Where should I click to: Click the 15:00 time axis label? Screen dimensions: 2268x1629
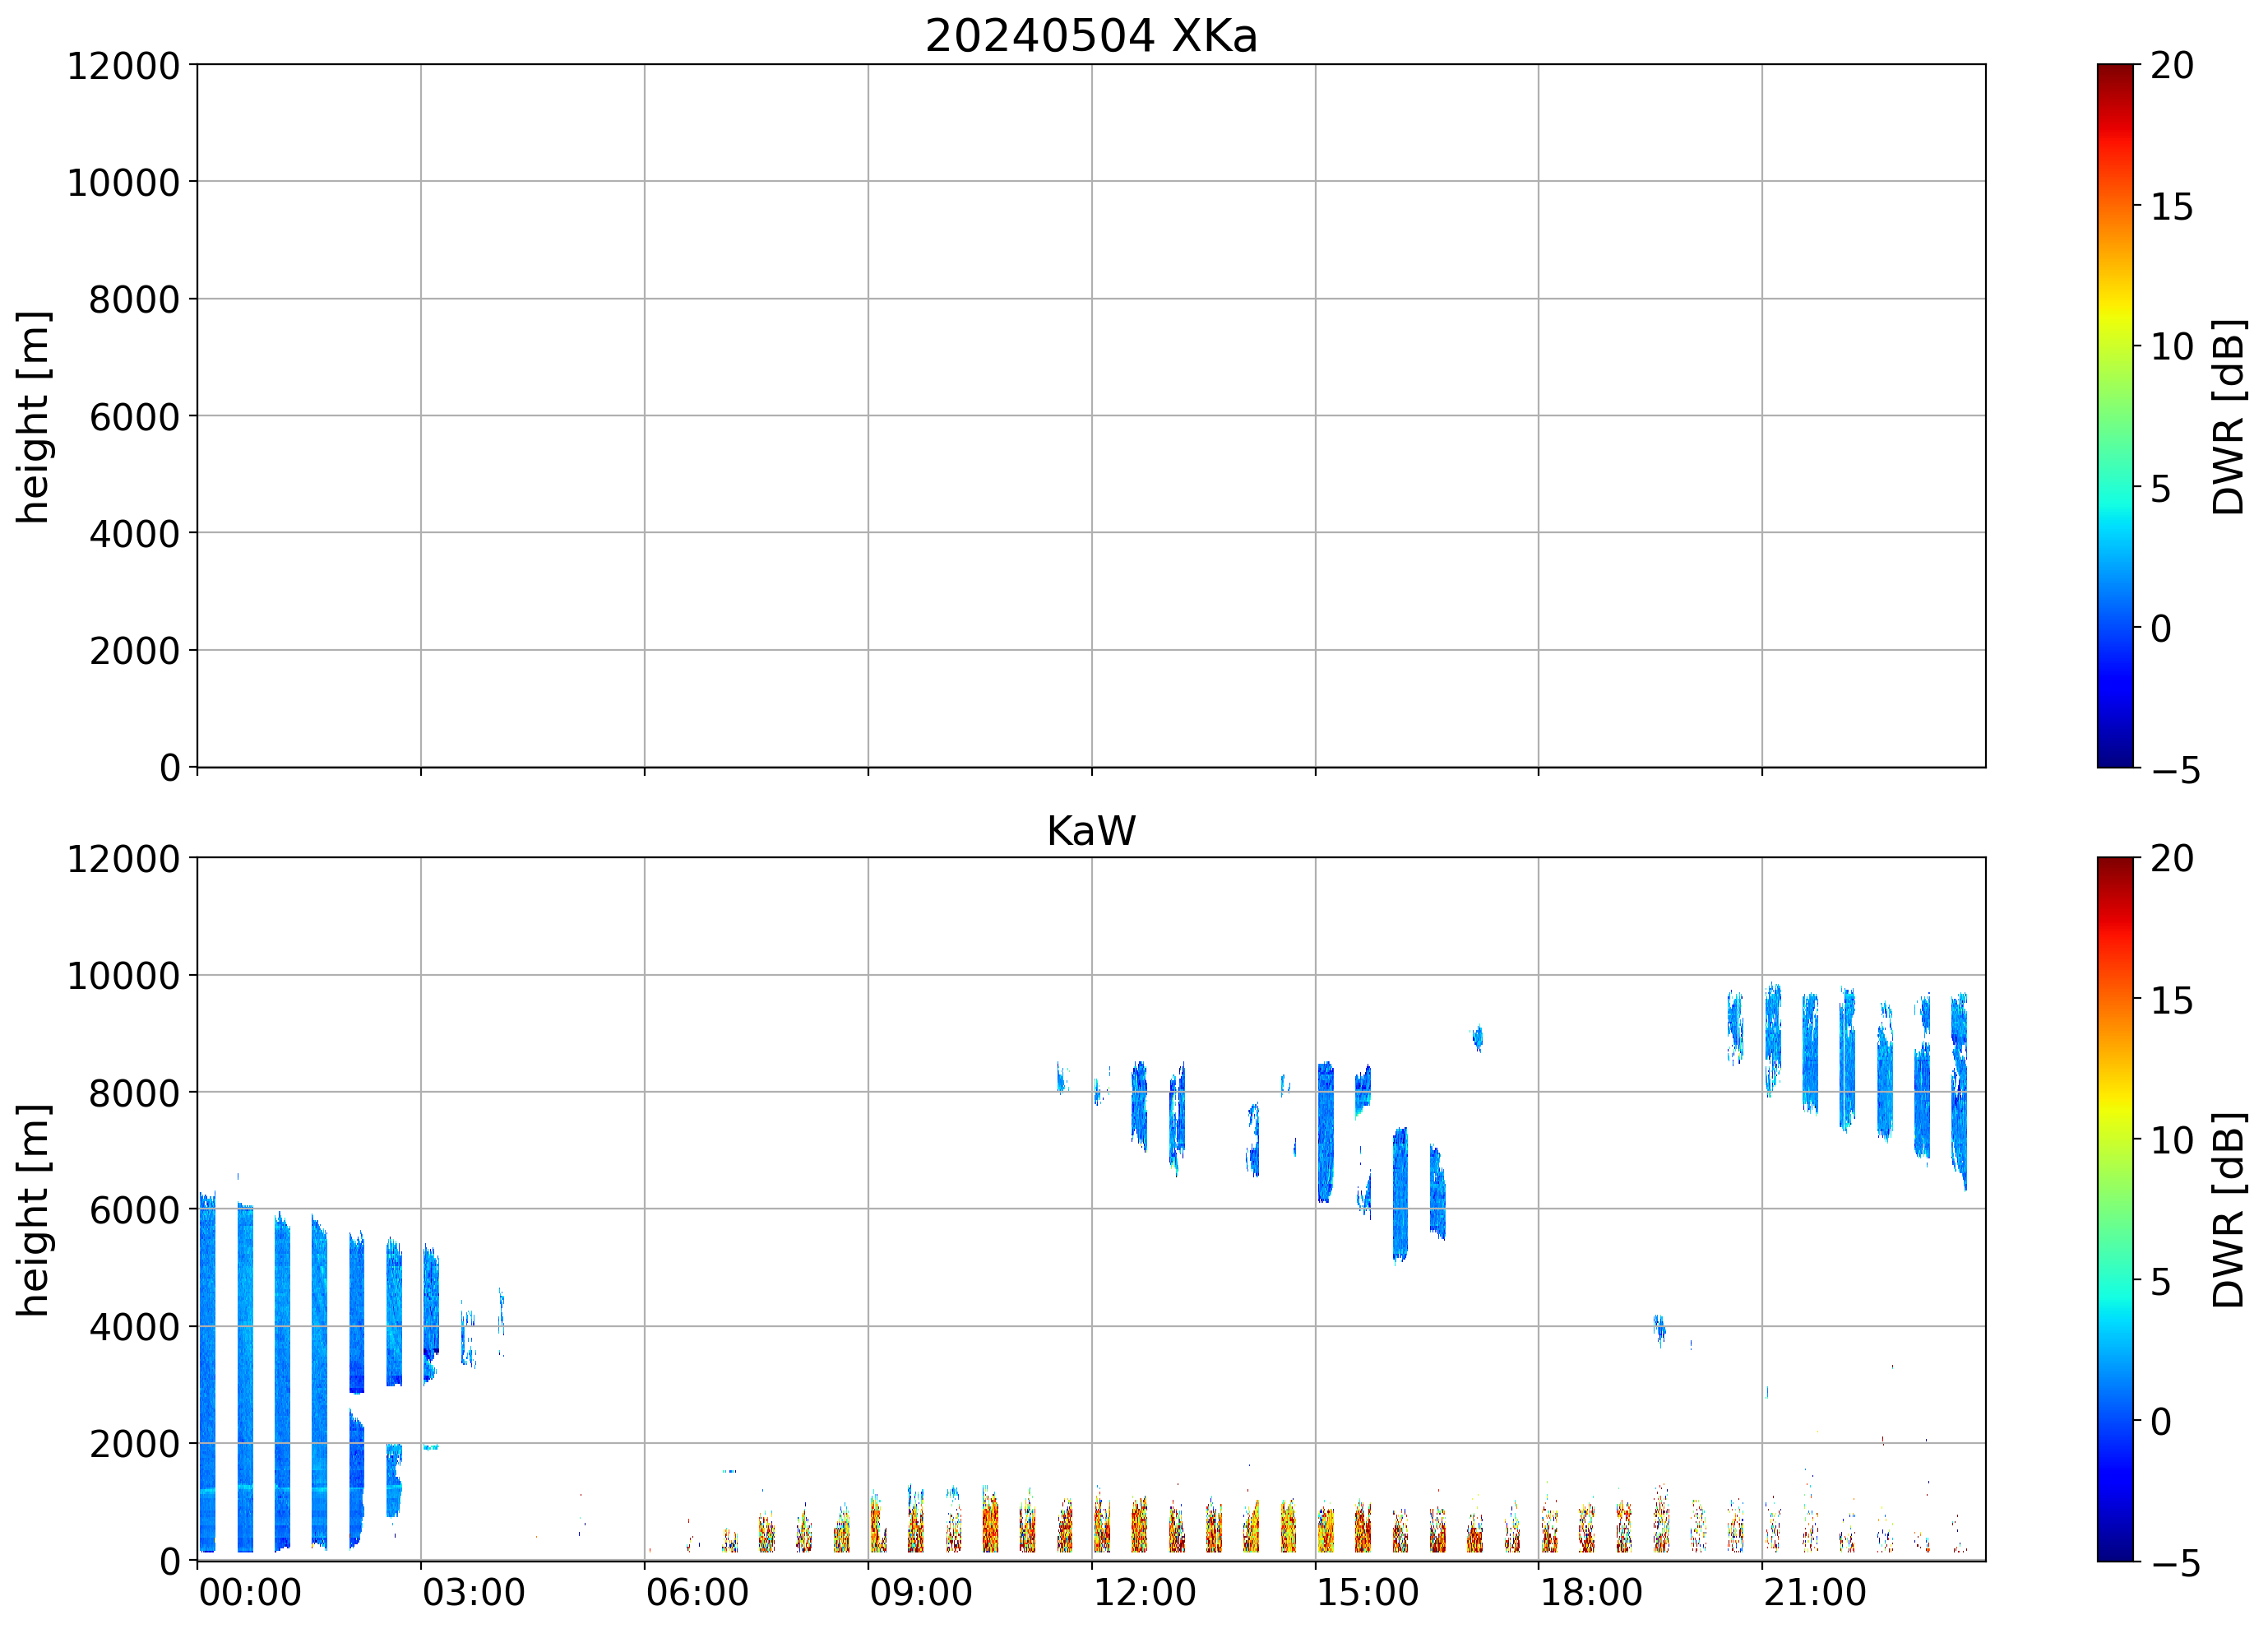(1367, 1592)
